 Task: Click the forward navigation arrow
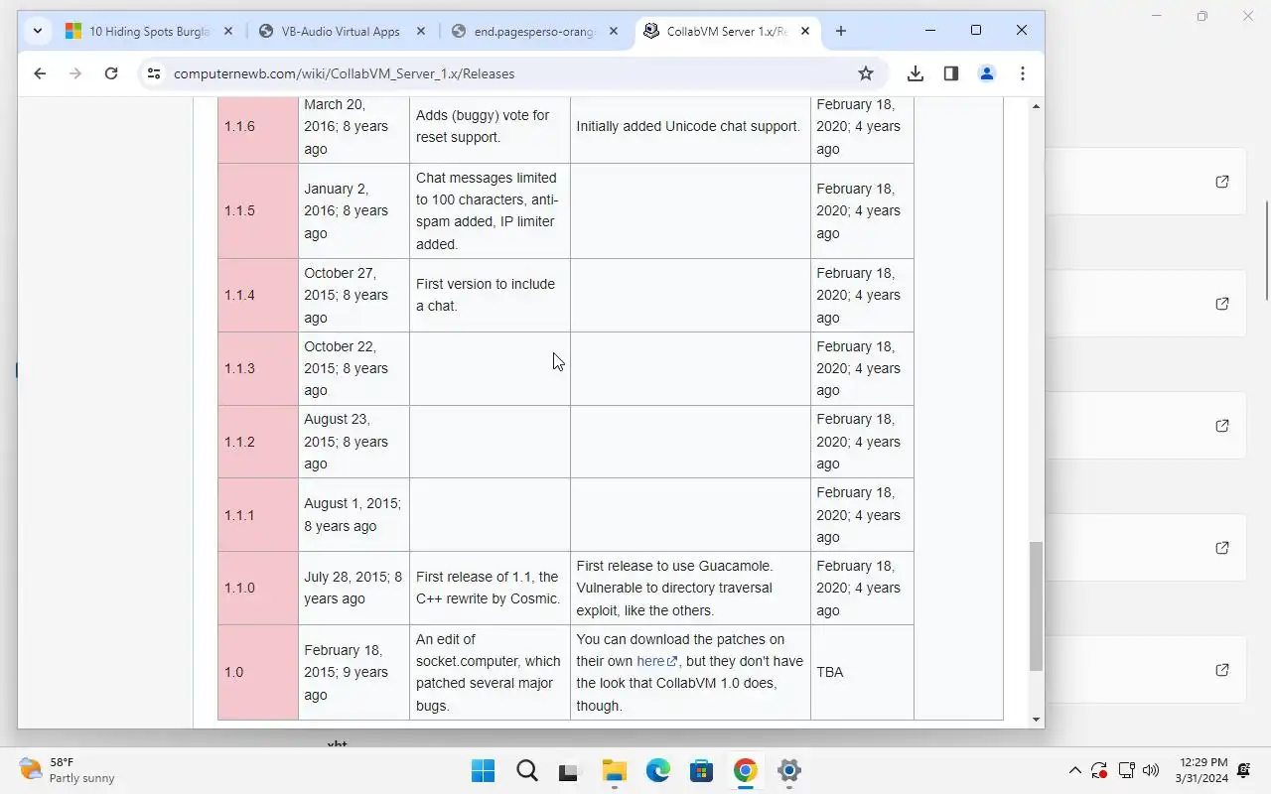click(75, 73)
